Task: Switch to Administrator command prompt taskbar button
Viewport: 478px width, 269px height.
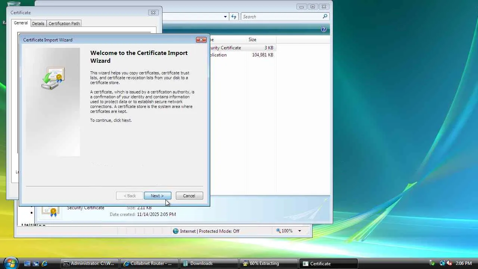Action: 90,263
